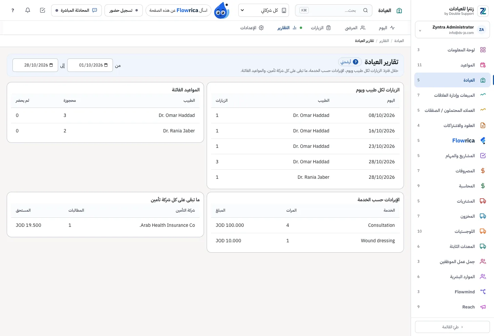Click the help icon next to أرشدني
This screenshot has height=336, width=494.
356,62
